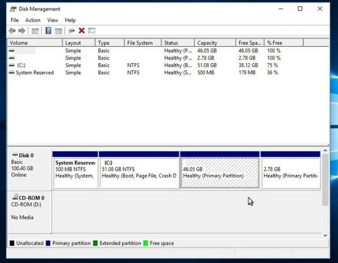338x263 pixels.
Task: Click the disk pane vertical scrollbar thumb
Action: coord(325,180)
